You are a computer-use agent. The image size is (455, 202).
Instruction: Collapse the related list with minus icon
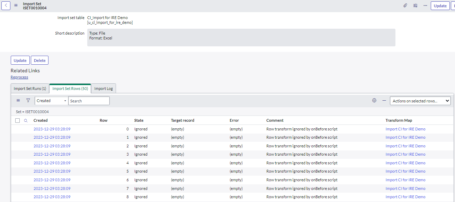tap(384, 100)
